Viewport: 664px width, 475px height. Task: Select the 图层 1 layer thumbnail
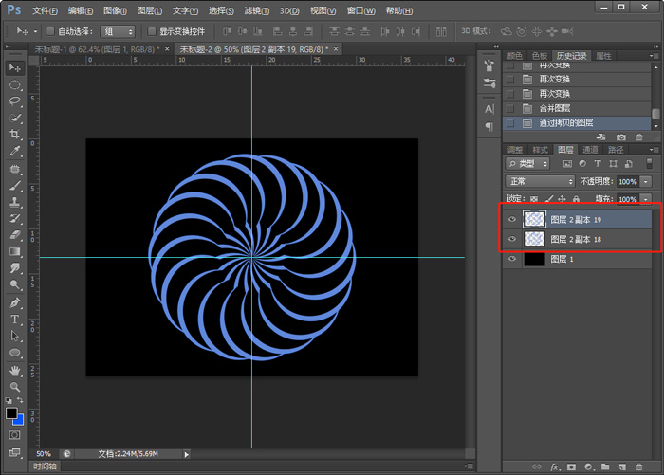[x=534, y=259]
